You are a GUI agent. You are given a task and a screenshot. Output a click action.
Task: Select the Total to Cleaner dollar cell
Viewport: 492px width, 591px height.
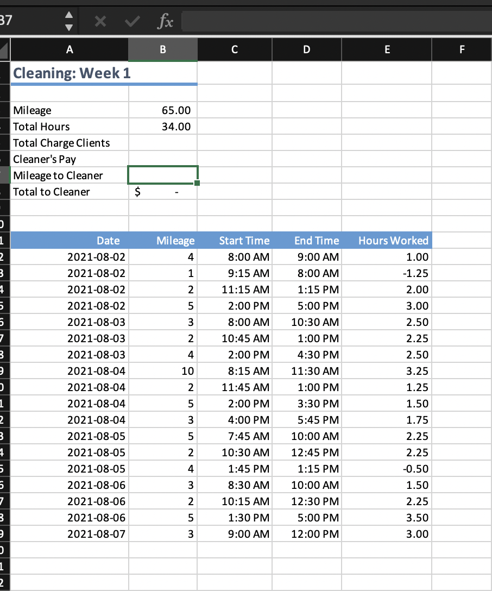[x=162, y=191]
